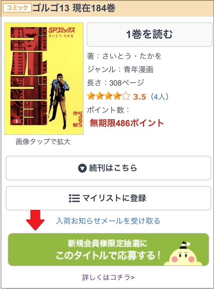Click the red downward arrow icon
The width and height of the screenshot is (214, 289).
(35, 220)
